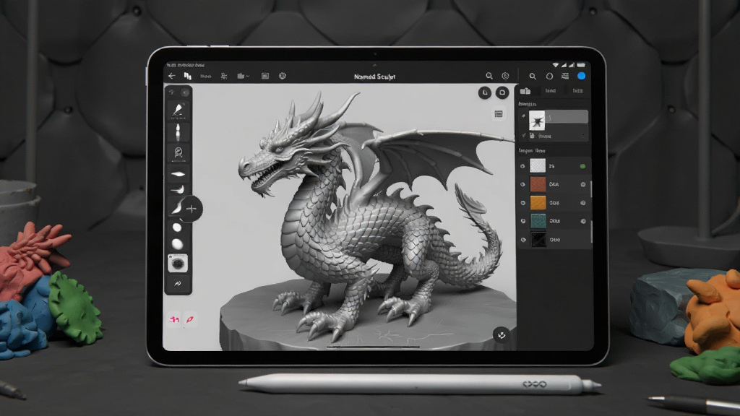Select the small white sphere tool
Viewport: 740px width, 416px height.
click(x=177, y=227)
